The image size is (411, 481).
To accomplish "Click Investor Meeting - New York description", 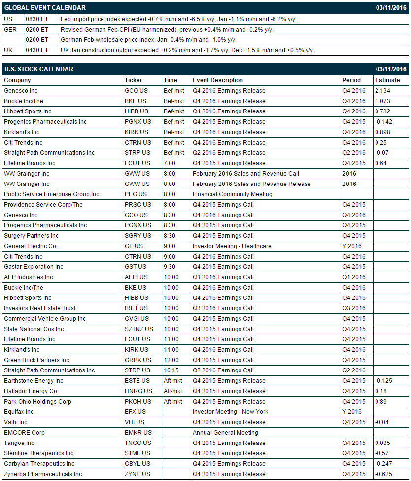I will 231,412.
